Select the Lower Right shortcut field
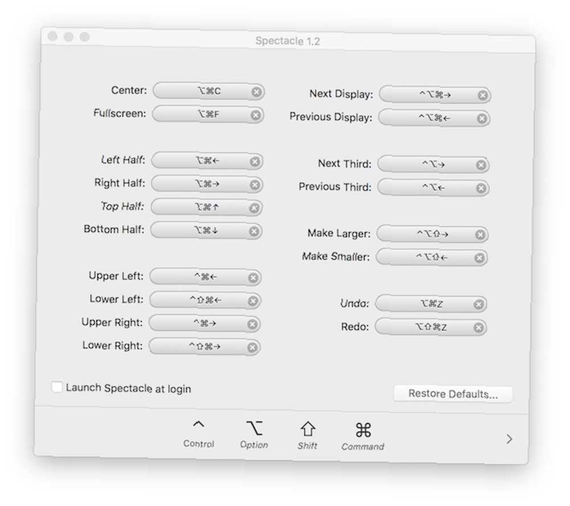 click(204, 347)
